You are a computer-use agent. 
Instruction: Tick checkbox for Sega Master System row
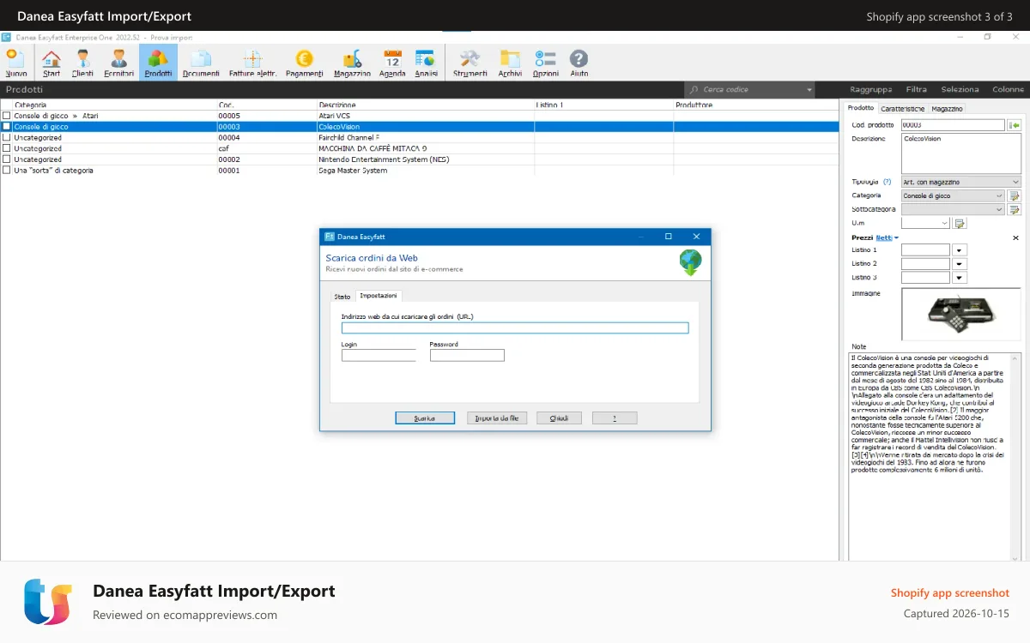point(7,171)
